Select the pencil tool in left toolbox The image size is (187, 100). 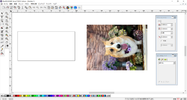pos(2,50)
